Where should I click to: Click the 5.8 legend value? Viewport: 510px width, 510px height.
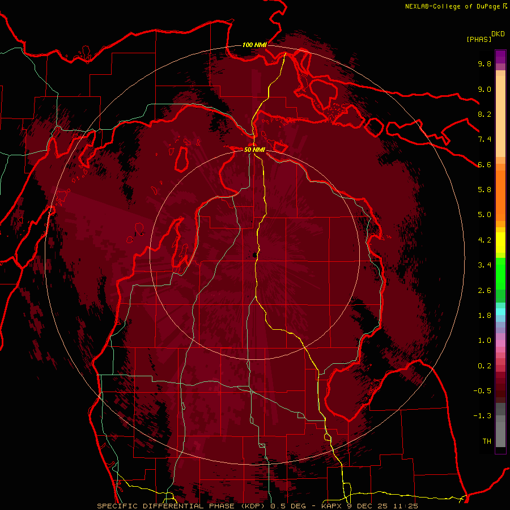point(484,190)
